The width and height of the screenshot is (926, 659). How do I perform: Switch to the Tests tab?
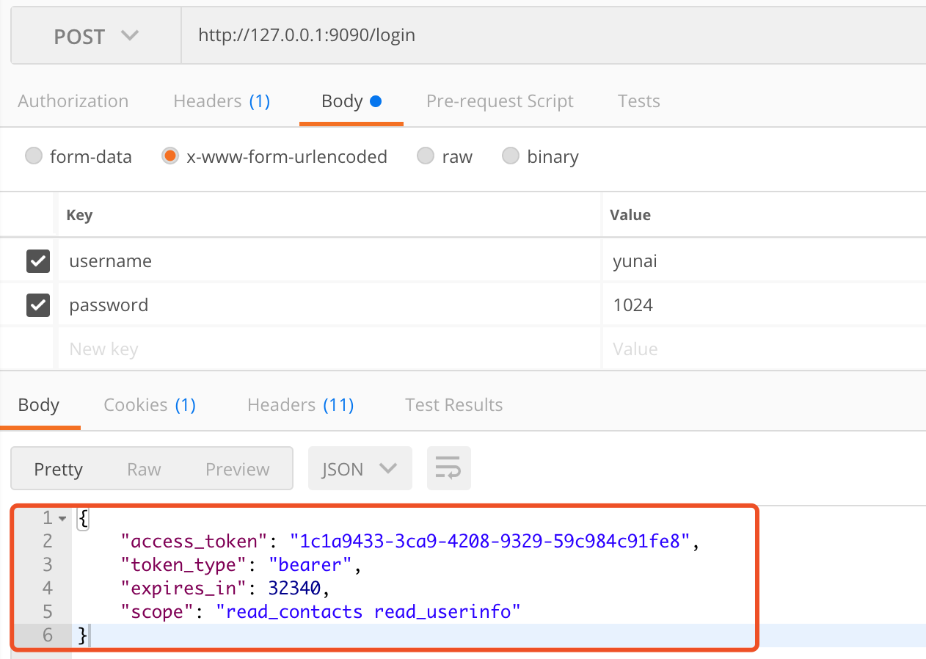pos(638,101)
